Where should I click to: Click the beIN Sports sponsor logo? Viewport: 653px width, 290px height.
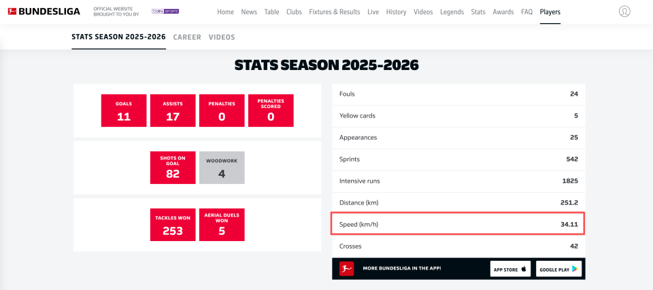click(165, 12)
